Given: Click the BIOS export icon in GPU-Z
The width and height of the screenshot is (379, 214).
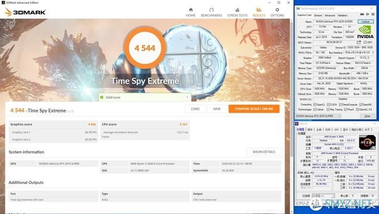Looking at the screenshot, I should point(359,42).
